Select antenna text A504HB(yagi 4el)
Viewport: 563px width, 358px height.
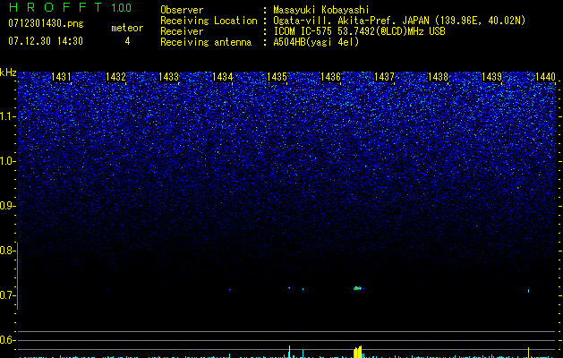(316, 42)
